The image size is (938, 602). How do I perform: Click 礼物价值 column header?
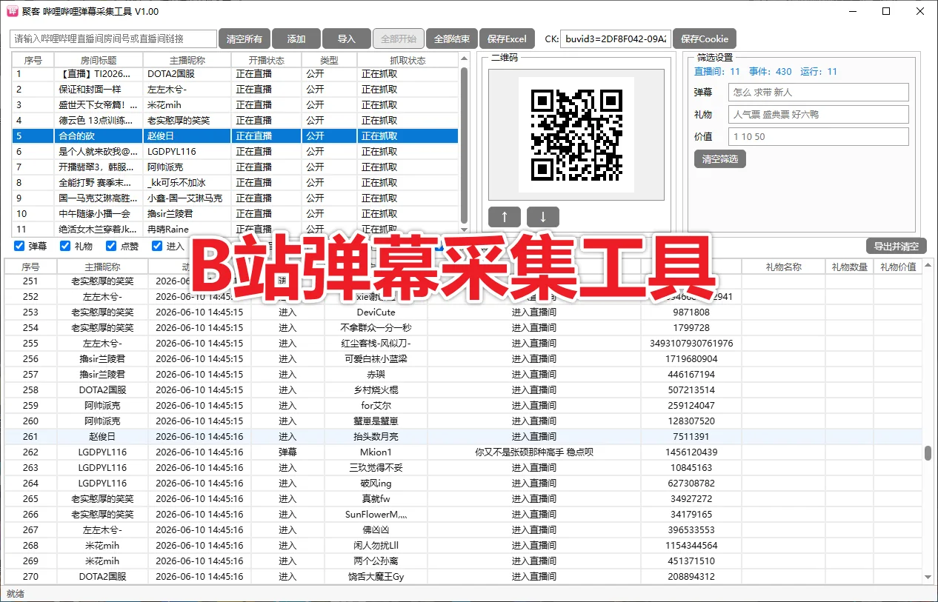pyautogui.click(x=898, y=267)
